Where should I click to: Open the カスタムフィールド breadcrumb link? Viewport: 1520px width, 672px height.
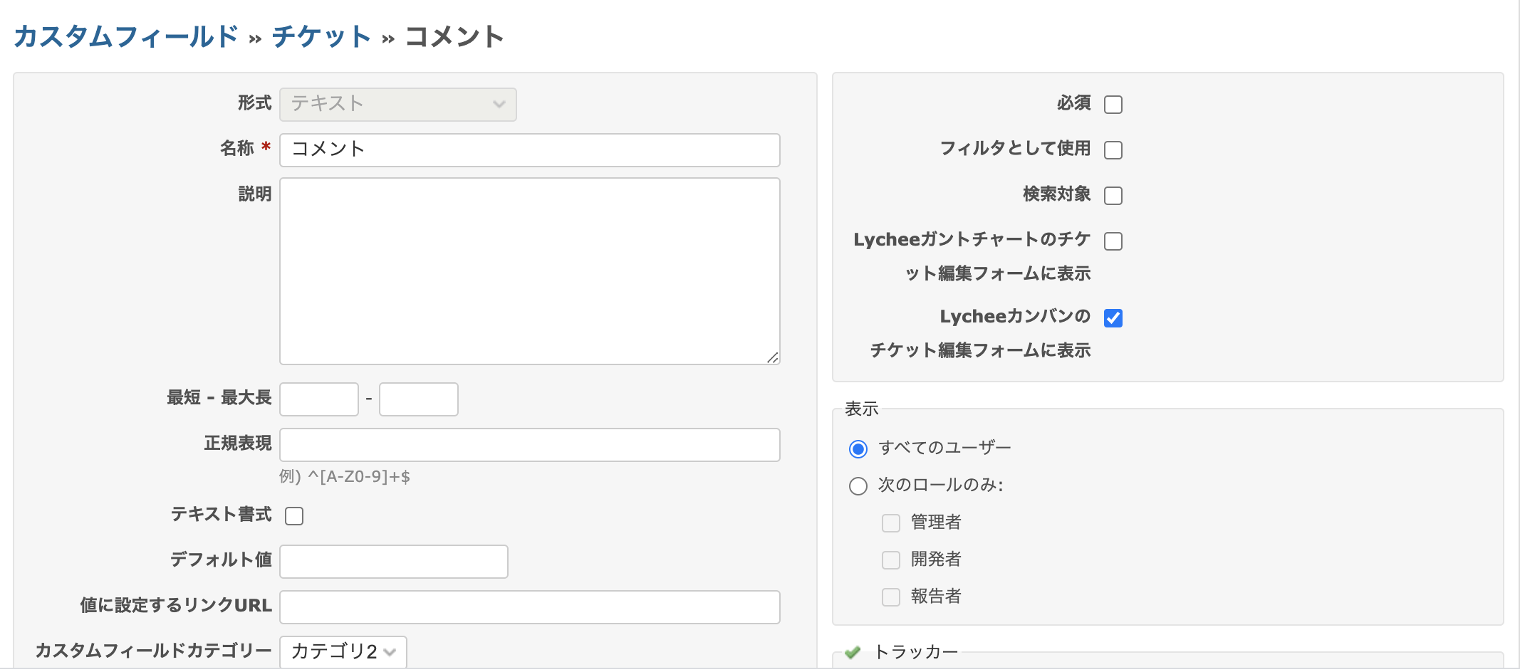point(125,36)
